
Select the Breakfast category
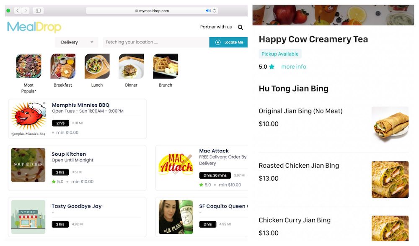click(63, 71)
